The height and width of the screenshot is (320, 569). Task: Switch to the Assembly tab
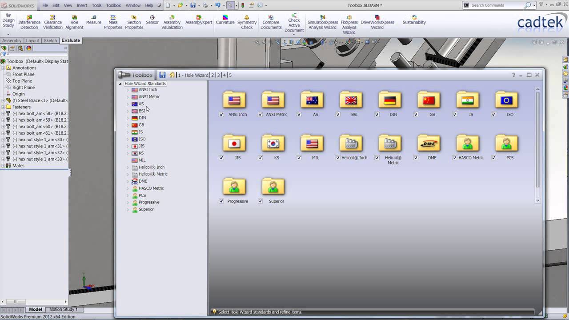point(12,40)
